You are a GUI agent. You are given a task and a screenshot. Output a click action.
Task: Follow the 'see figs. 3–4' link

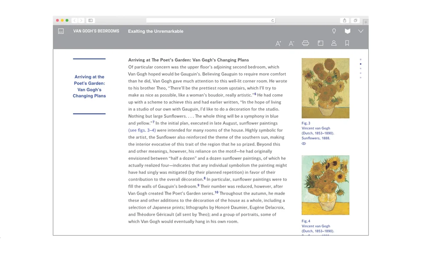[142, 130]
